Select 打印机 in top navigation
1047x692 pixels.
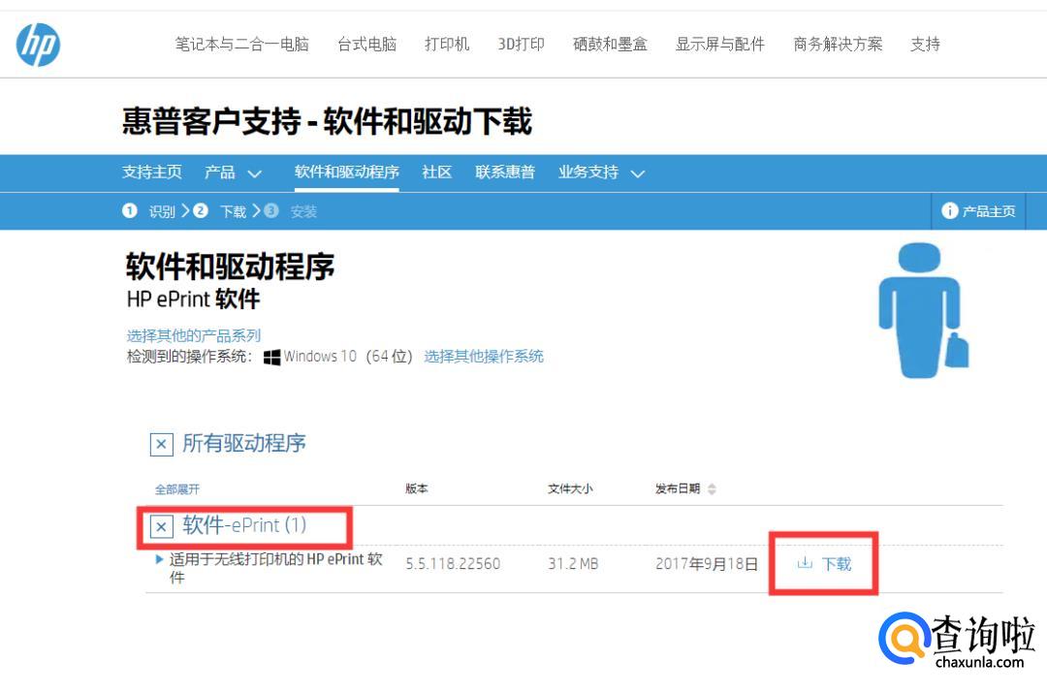tap(447, 45)
